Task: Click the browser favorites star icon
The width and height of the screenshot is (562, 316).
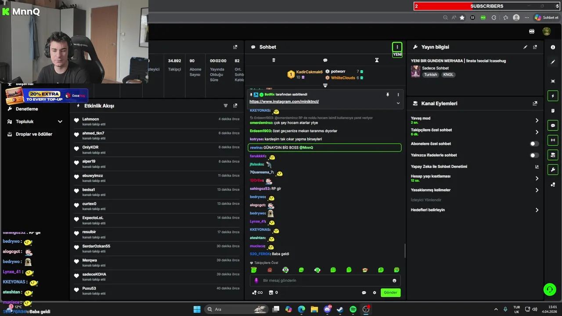Action: click(462, 18)
